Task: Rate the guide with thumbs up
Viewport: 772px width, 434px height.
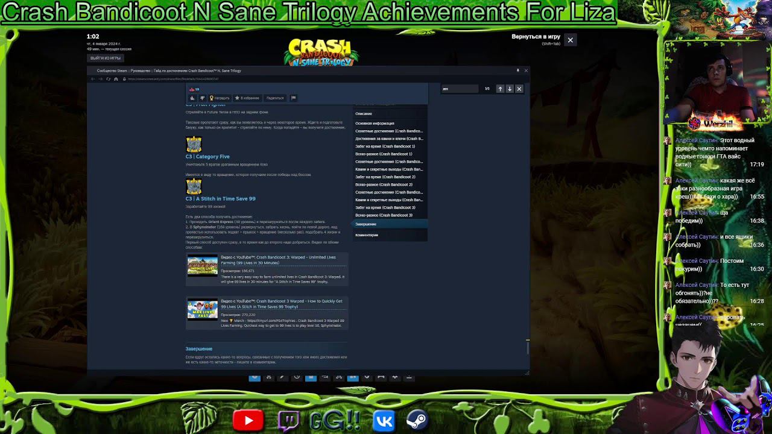Action: (x=192, y=98)
